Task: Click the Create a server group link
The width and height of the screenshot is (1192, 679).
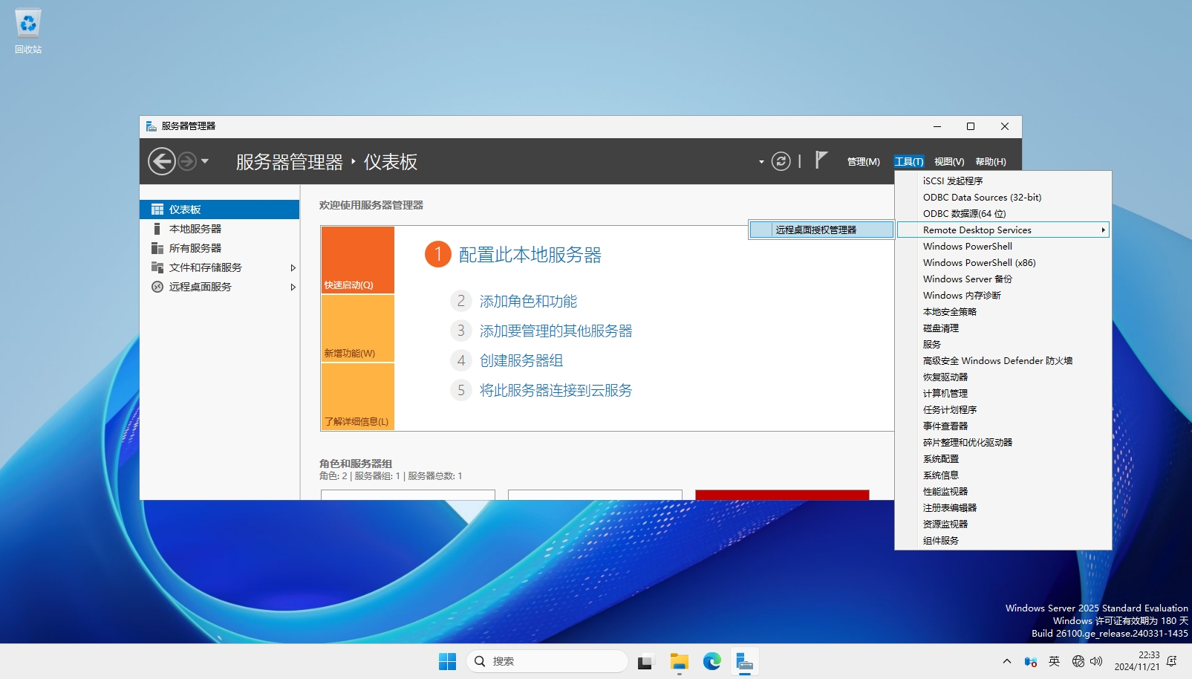Action: (521, 360)
